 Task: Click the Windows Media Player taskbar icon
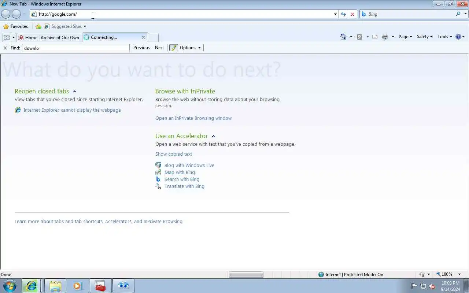pyautogui.click(x=77, y=286)
